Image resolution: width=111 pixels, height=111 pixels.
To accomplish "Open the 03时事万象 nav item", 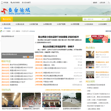I will point(34,24).
